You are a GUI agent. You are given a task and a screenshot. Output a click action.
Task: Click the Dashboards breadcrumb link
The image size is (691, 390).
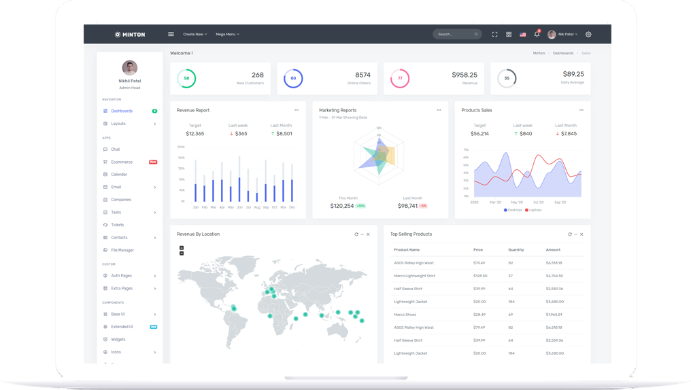(x=562, y=53)
